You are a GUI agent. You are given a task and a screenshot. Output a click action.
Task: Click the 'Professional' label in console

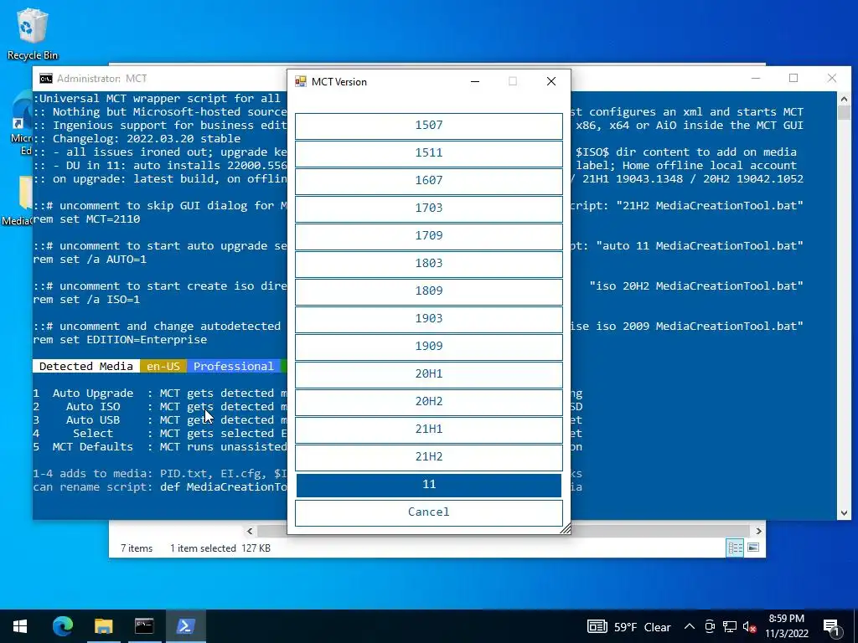(x=234, y=367)
